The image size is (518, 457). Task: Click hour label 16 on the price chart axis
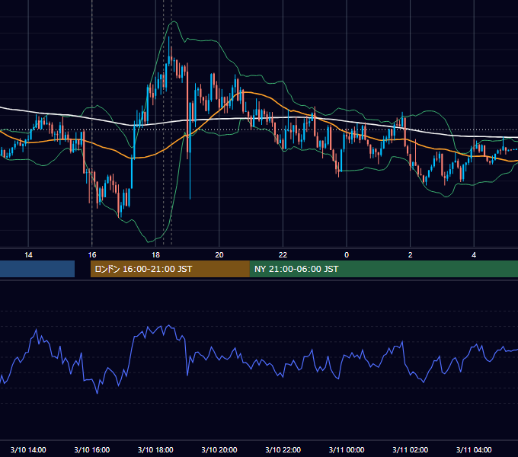point(92,255)
